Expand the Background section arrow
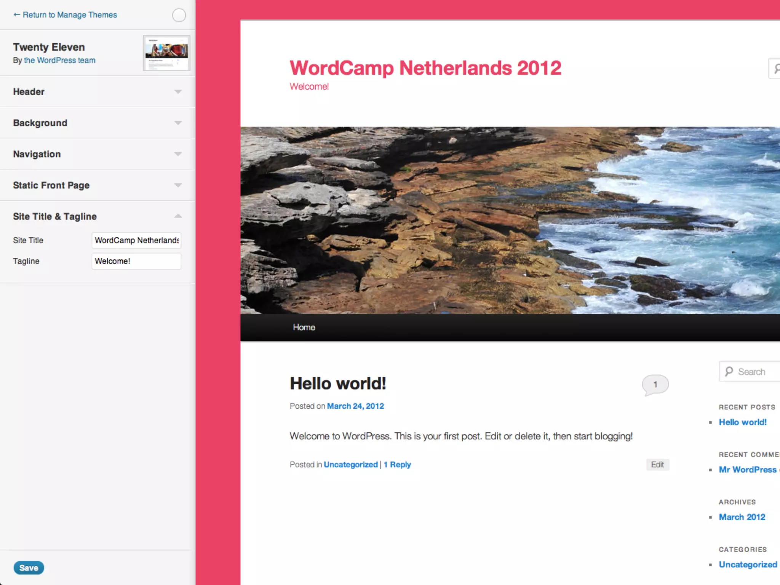 tap(178, 123)
